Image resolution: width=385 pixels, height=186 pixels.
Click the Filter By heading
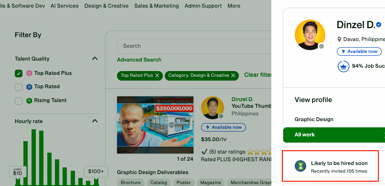(x=28, y=35)
